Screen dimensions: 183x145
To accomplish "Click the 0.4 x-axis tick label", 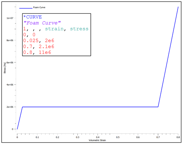I will (98, 137).
